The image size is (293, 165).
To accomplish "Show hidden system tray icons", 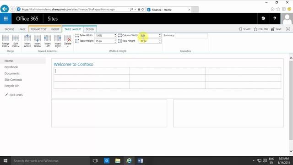I will pyautogui.click(x=254, y=161).
